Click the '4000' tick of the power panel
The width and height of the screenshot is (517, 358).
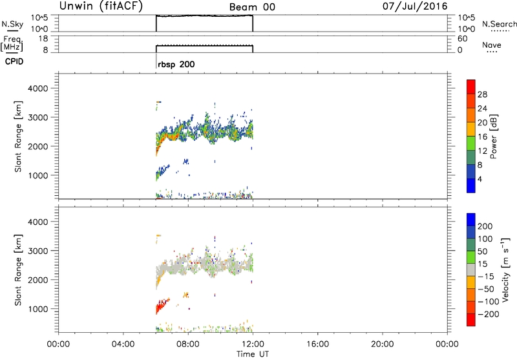click(x=38, y=89)
